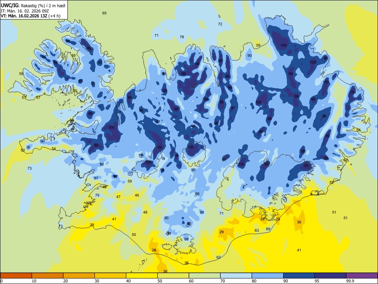Click the humidity value '72' on the map

[x=220, y=24]
